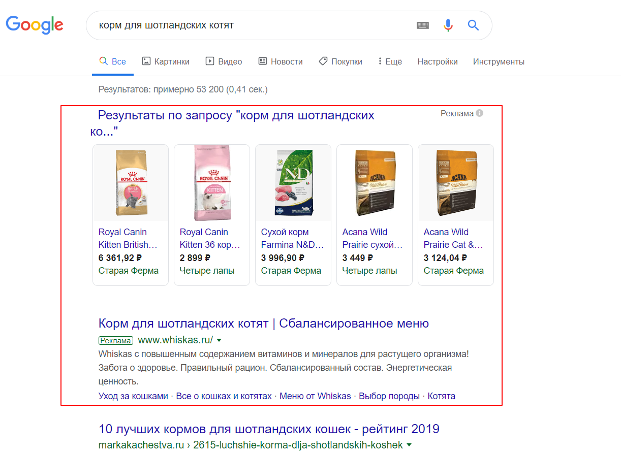Open the Новости tab
The height and width of the screenshot is (453, 621).
281,61
